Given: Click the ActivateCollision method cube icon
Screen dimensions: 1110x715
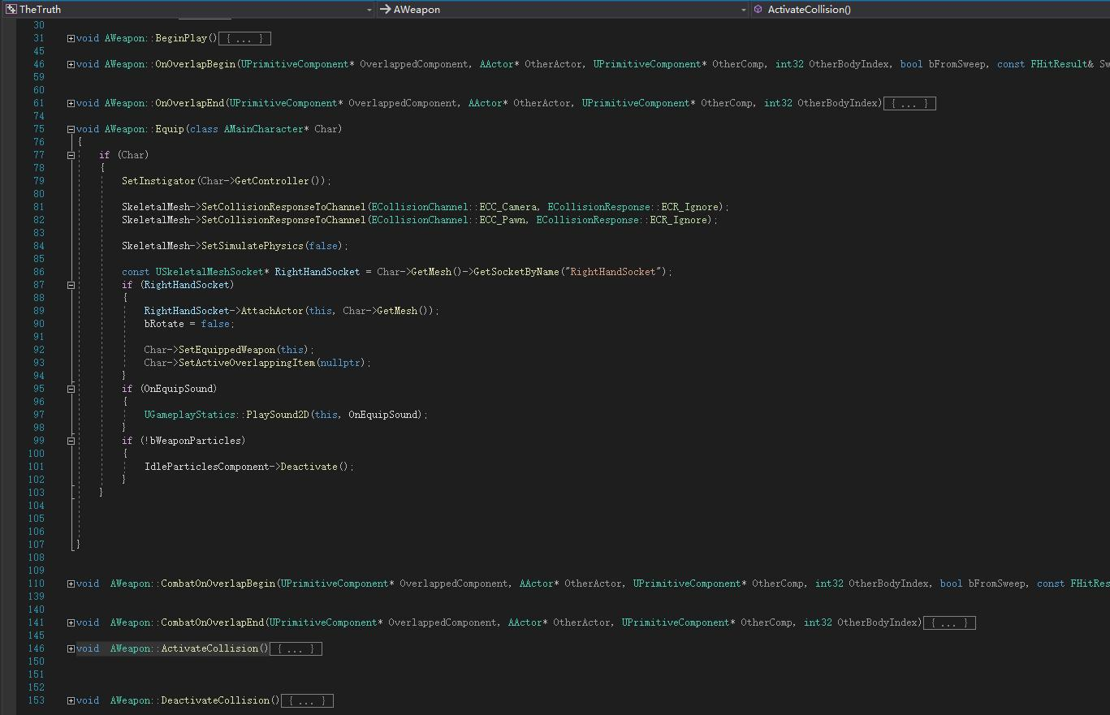Looking at the screenshot, I should (758, 10).
